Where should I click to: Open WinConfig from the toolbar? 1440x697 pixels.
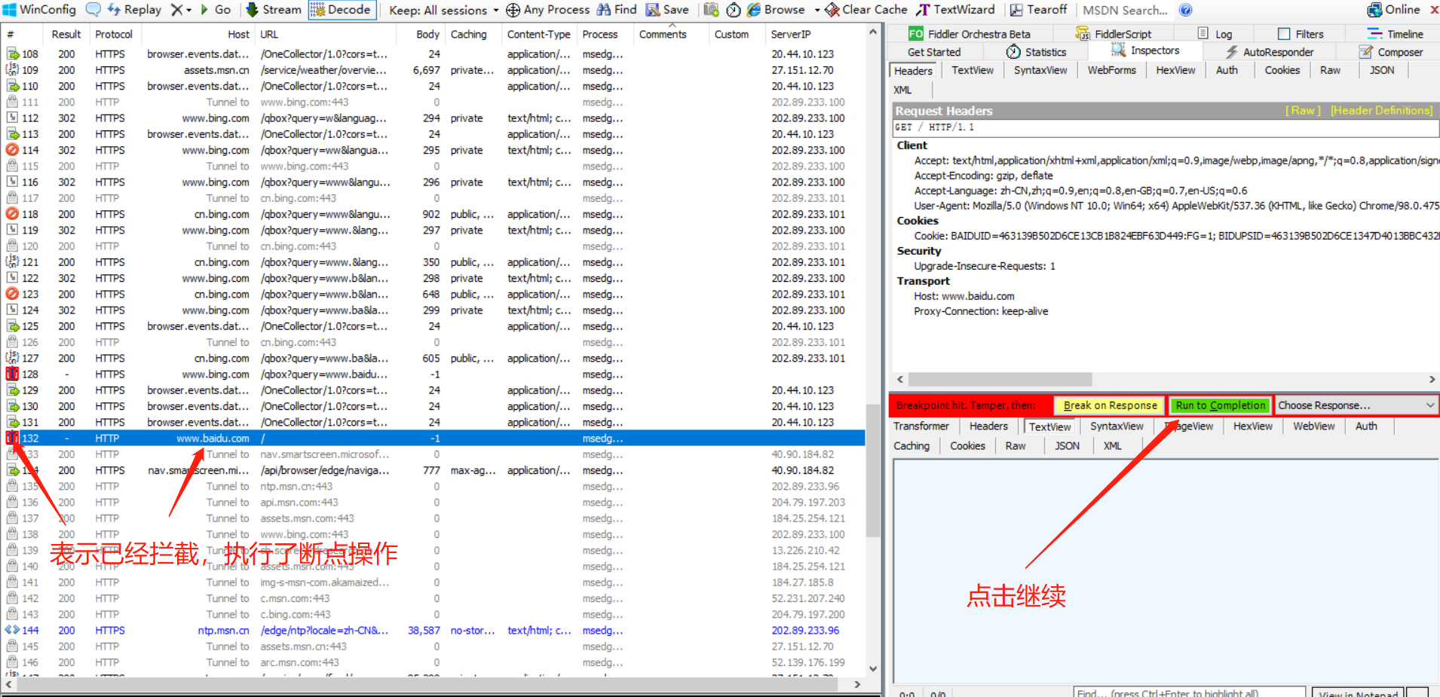pos(40,10)
